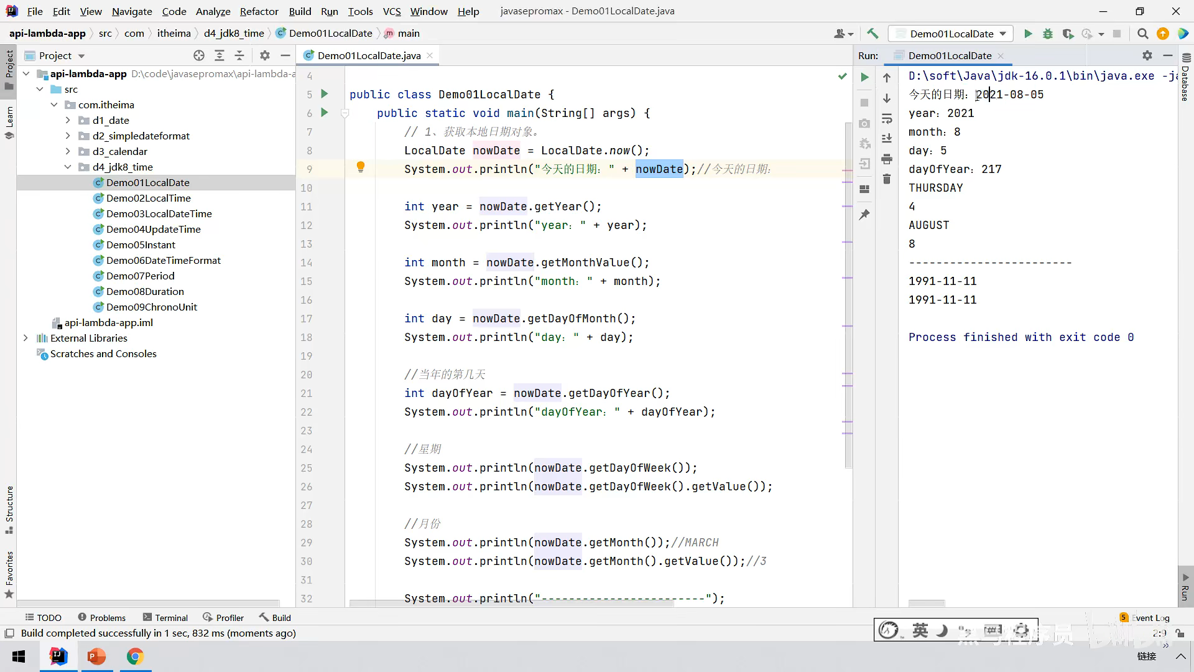Print console output with printer icon

tap(887, 159)
